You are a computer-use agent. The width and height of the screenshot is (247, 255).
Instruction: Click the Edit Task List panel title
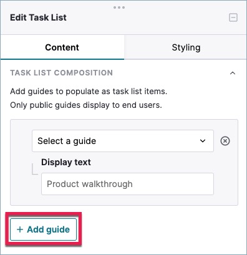pos(38,17)
